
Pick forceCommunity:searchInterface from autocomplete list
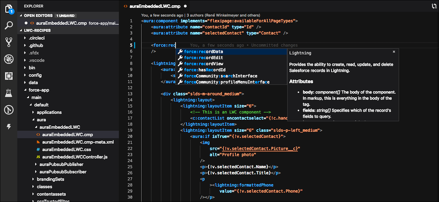220,76
